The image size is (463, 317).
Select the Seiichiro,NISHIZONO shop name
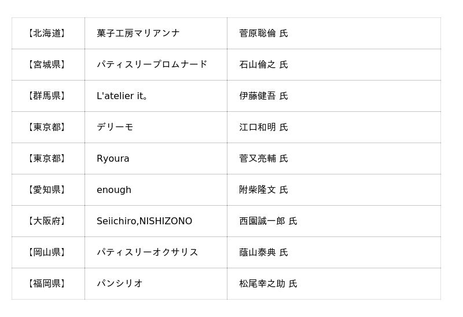coord(144,221)
